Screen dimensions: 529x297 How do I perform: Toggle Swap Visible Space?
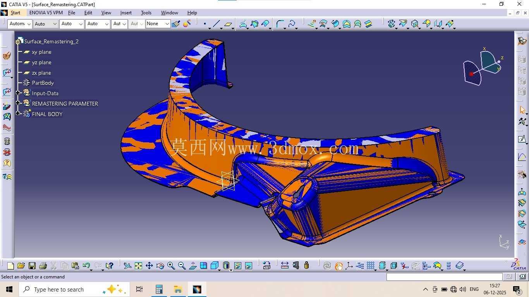click(x=249, y=266)
